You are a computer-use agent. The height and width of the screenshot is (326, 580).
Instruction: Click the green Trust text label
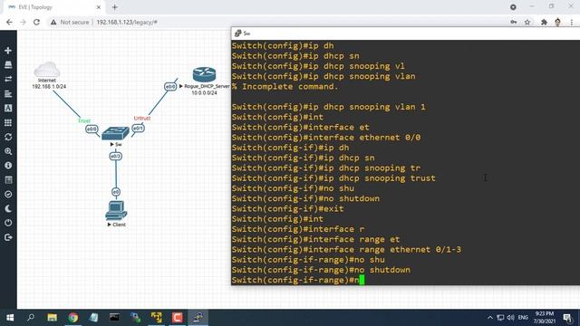84,120
